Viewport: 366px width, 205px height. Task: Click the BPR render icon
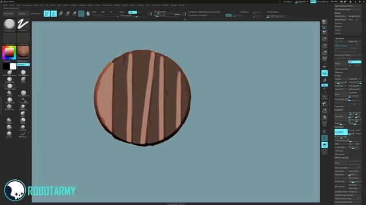point(324,22)
